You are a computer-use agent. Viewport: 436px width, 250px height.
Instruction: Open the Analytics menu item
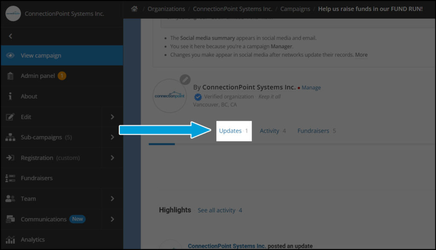pyautogui.click(x=62, y=239)
